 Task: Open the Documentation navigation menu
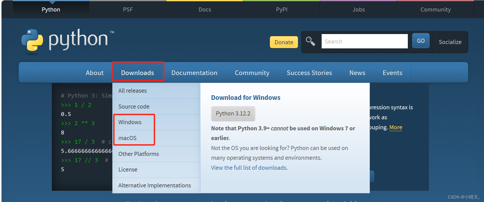(x=194, y=73)
